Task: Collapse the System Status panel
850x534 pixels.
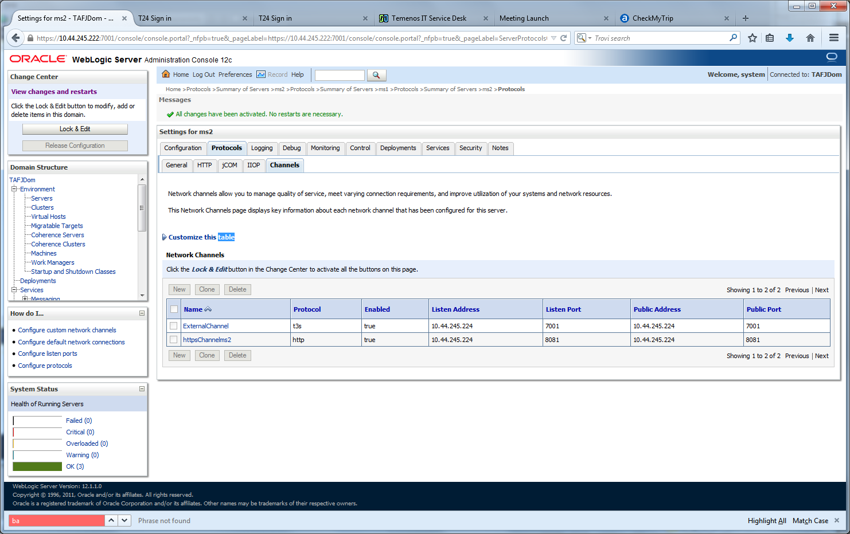Action: tap(142, 389)
